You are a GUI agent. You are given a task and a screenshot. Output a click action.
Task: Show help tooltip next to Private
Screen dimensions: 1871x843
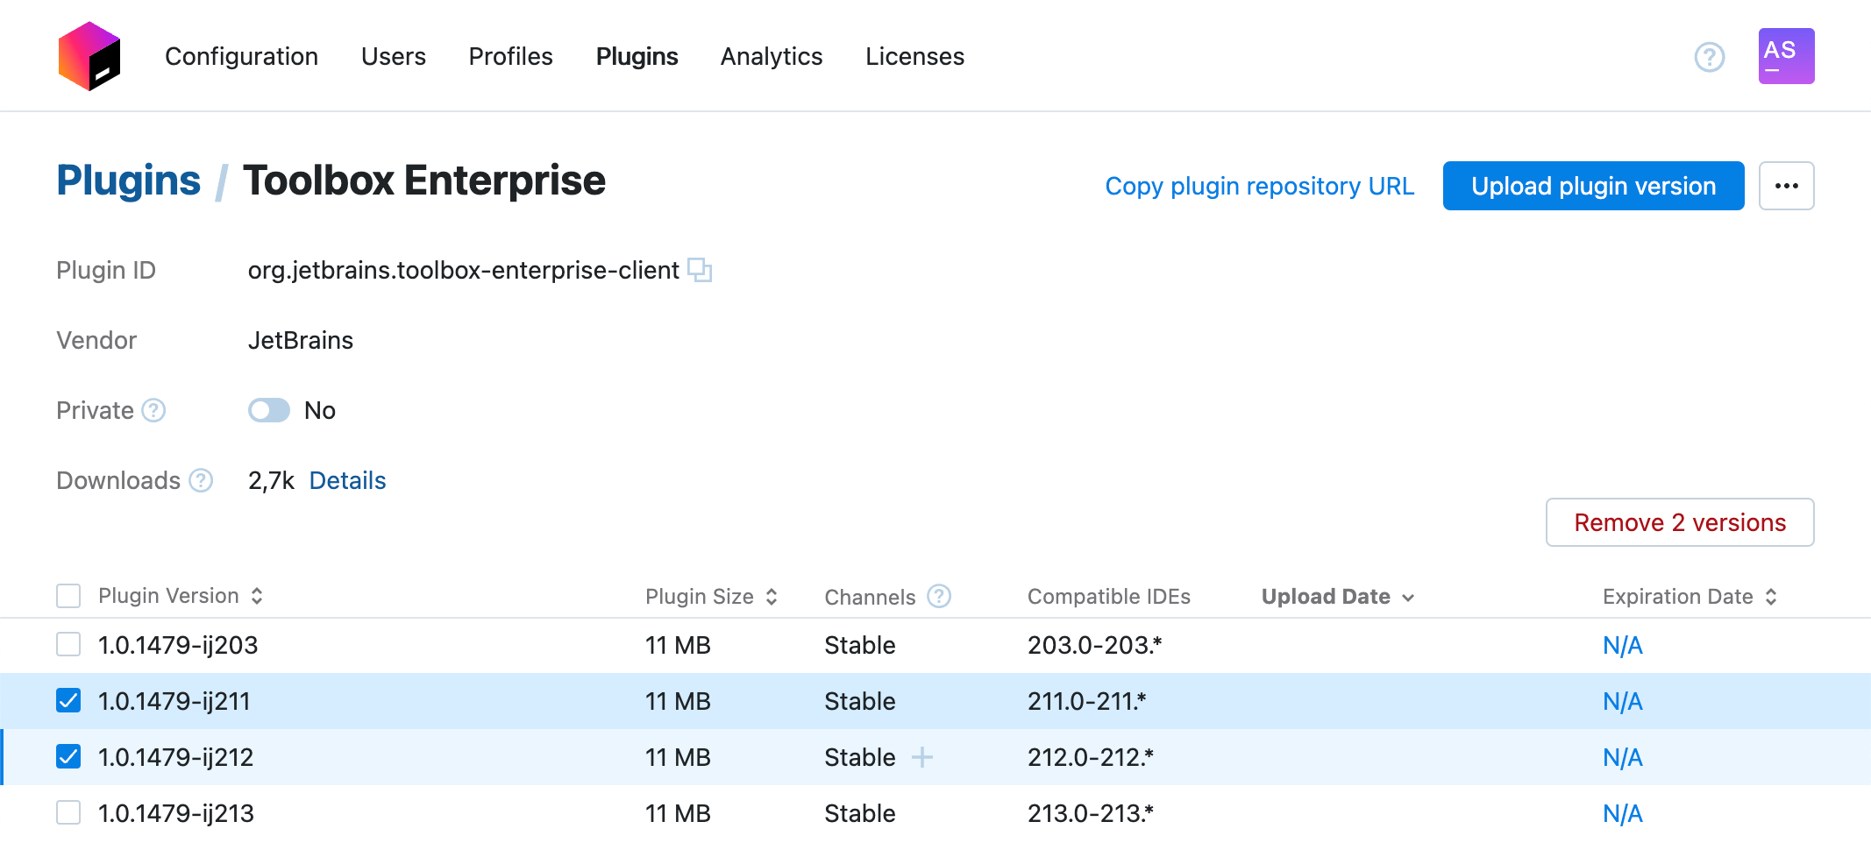[x=153, y=410]
